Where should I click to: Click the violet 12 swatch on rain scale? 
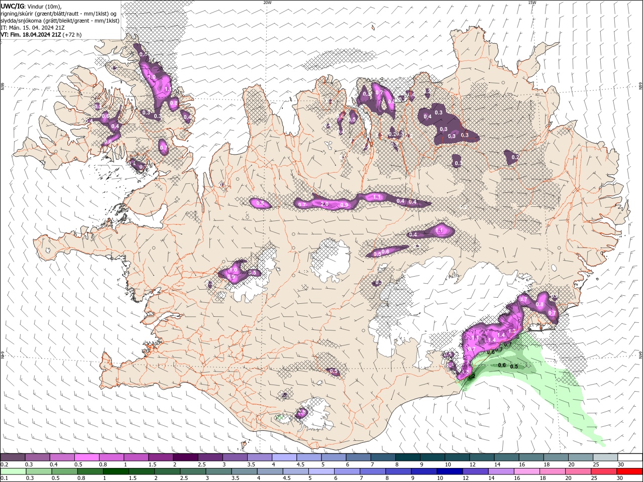[476, 471]
